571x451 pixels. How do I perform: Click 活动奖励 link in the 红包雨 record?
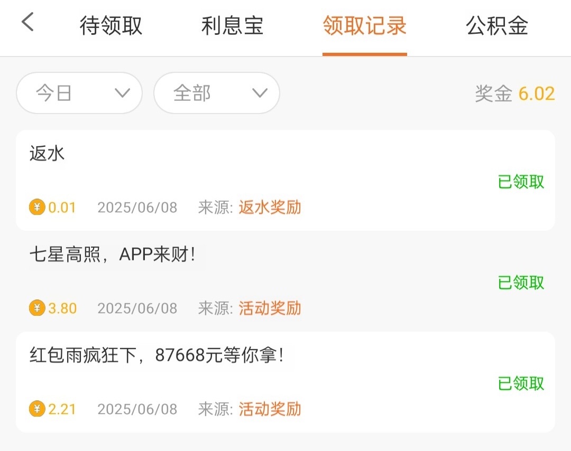pos(270,409)
